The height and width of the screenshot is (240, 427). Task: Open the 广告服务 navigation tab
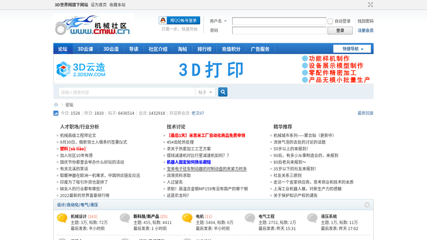click(260, 49)
